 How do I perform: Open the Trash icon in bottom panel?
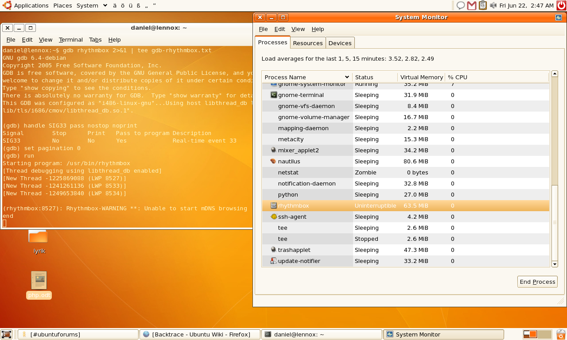coord(561,334)
